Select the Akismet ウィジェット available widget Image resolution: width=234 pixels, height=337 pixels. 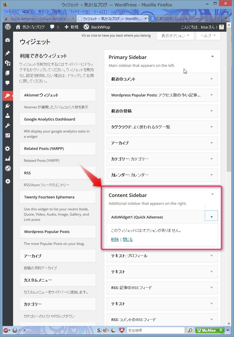[x=58, y=95]
